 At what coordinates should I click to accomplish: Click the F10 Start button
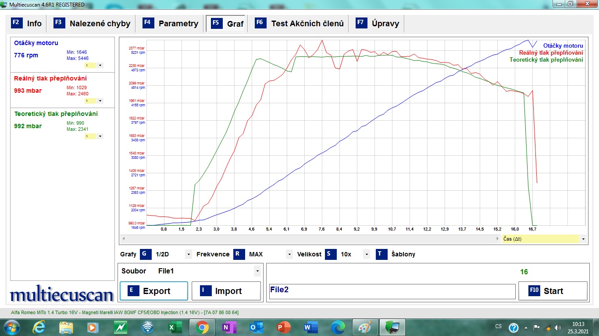coord(553,291)
